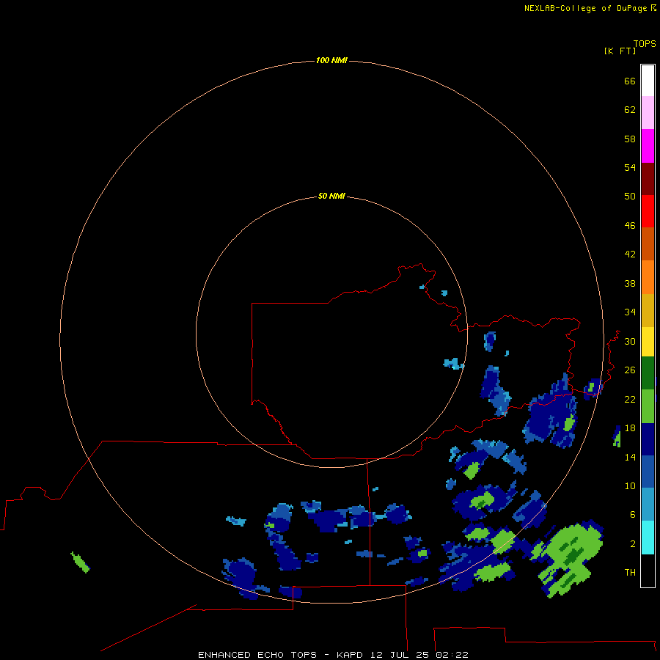Click the legend value "26"
Screen dimensions: 660x660
tap(630, 370)
